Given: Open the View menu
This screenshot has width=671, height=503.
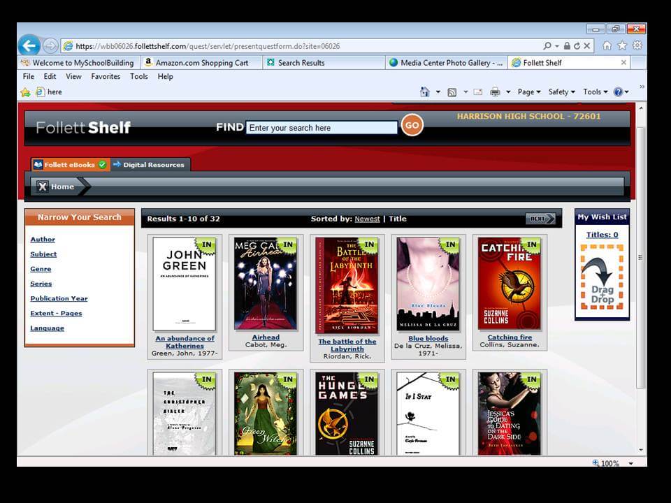Looking at the screenshot, I should pos(73,77).
